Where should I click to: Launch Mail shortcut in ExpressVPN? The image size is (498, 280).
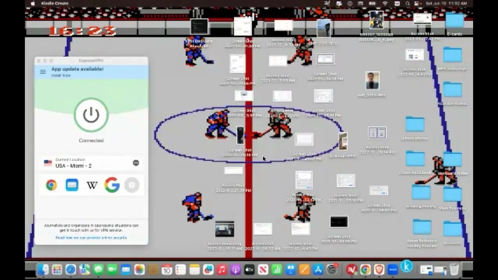72,185
